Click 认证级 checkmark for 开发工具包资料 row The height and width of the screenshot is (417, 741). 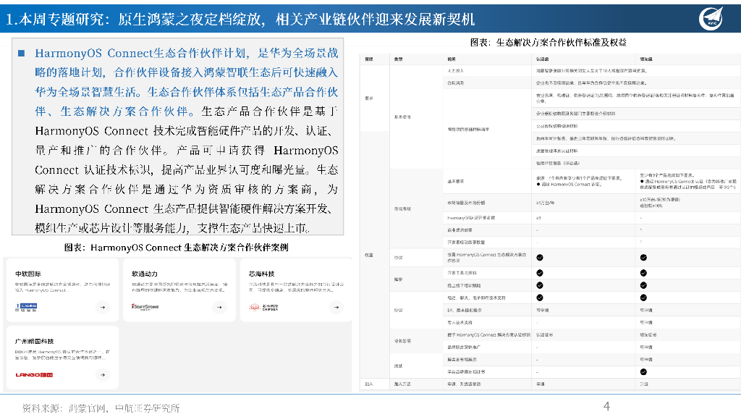pos(540,273)
